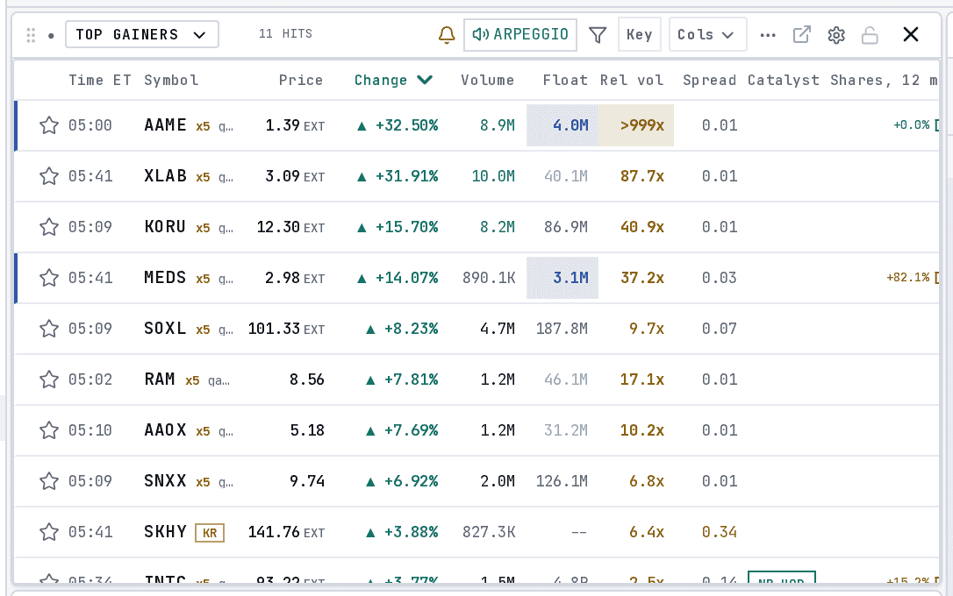Image resolution: width=953 pixels, height=596 pixels.
Task: Click the 11 HITS count label
Action: click(x=286, y=34)
